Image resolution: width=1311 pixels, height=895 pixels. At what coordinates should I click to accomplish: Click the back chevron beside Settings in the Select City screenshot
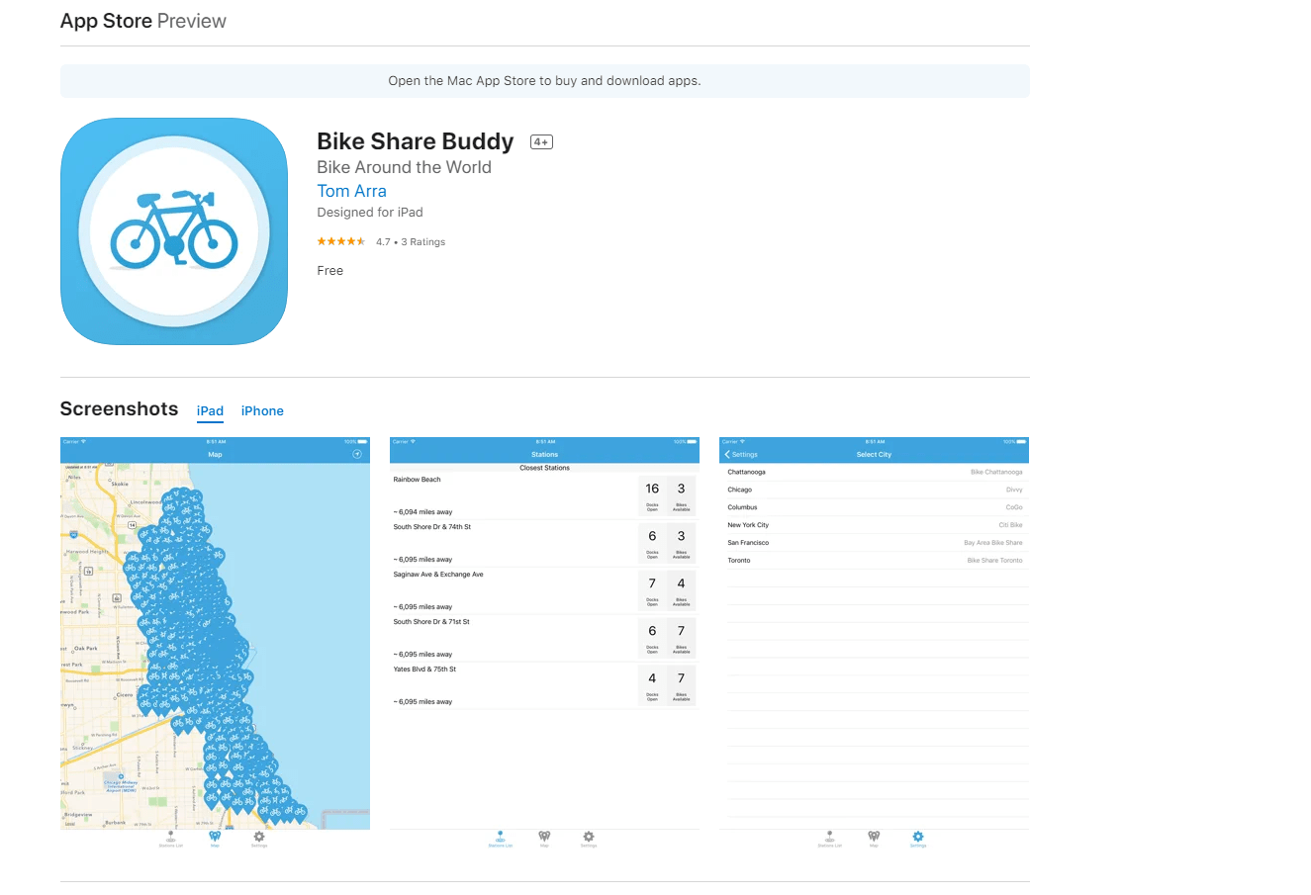pos(727,454)
